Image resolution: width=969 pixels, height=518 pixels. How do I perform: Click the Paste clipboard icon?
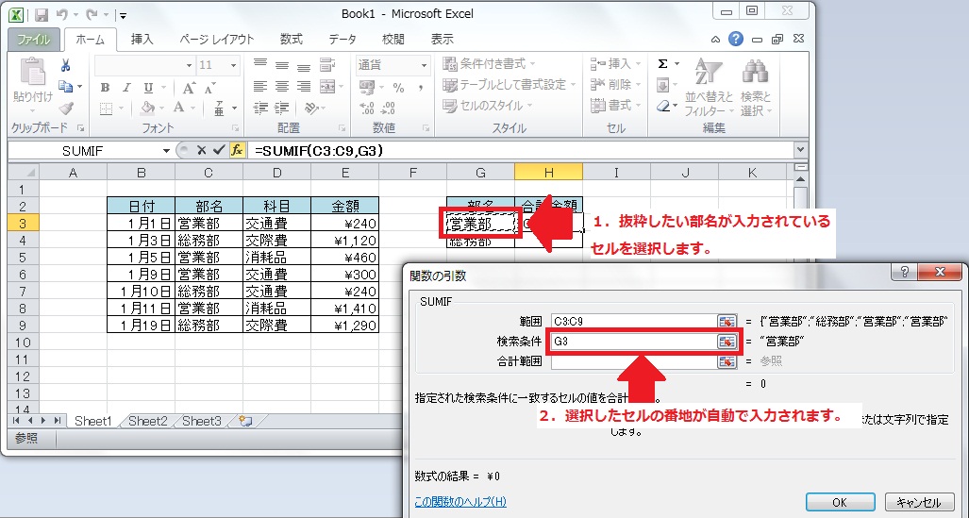coord(33,73)
